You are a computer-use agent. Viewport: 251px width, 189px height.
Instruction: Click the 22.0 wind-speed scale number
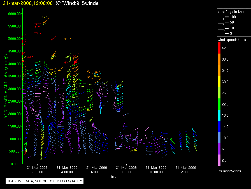pos(225,104)
